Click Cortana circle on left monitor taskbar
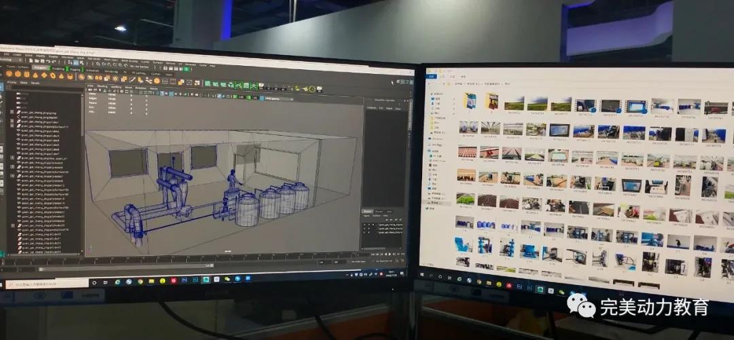Image resolution: width=734 pixels, height=340 pixels. (94, 283)
